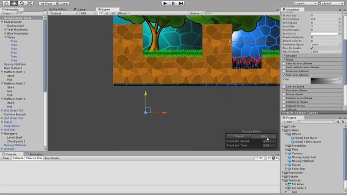Open the Textured draw mode dropdown
The width and height of the screenshot is (347, 195).
click(63, 13)
